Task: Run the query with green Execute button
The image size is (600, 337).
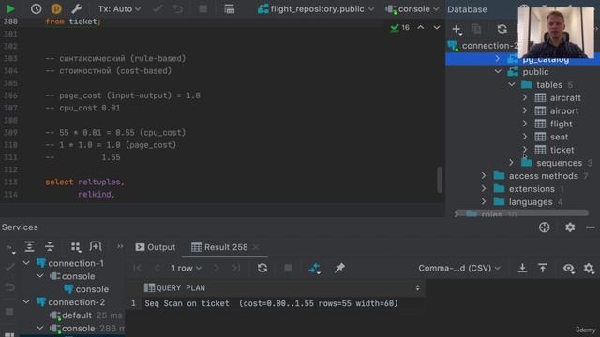Action: (10, 8)
